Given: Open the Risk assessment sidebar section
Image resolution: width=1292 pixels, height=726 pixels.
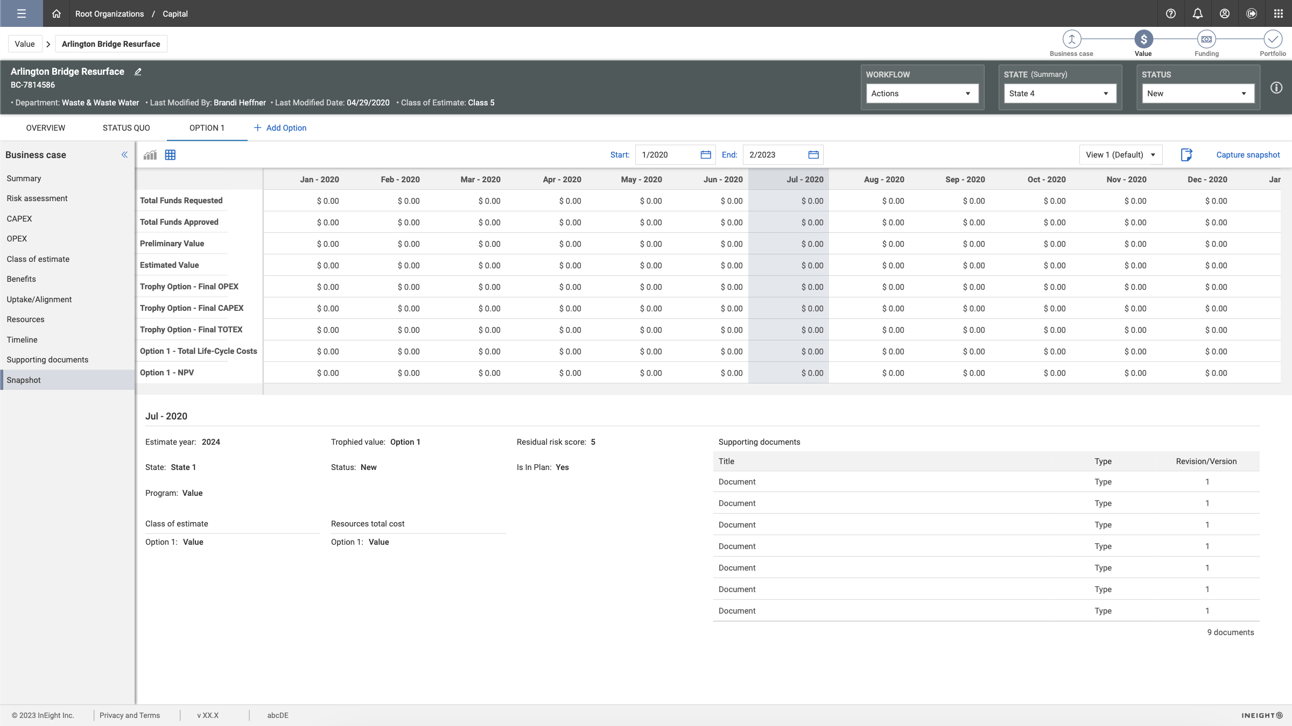Looking at the screenshot, I should 67,198.
